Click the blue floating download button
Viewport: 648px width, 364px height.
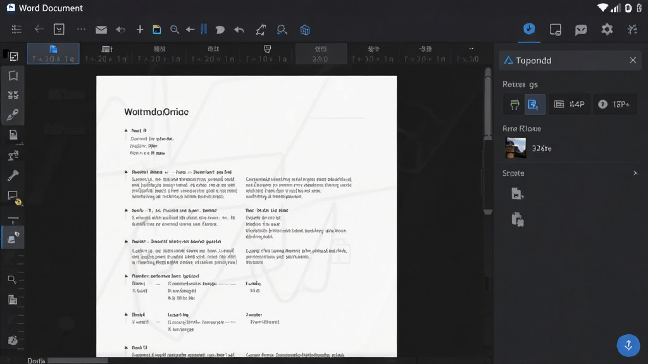pyautogui.click(x=628, y=345)
